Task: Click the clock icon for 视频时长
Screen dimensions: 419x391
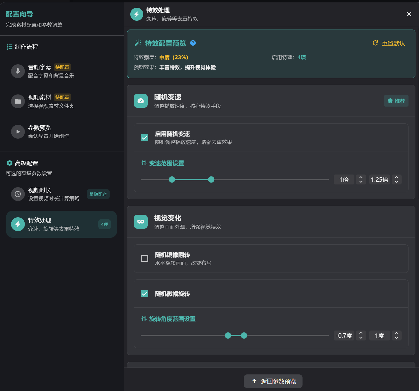Action: click(18, 194)
